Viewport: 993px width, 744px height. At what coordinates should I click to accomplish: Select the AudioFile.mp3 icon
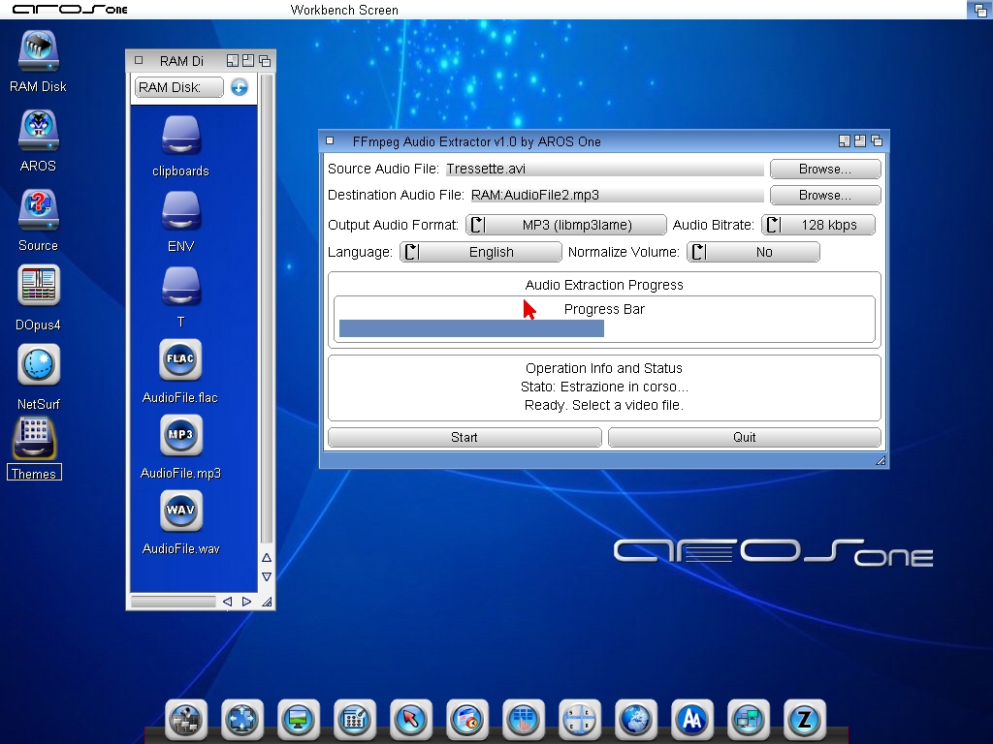pyautogui.click(x=181, y=435)
